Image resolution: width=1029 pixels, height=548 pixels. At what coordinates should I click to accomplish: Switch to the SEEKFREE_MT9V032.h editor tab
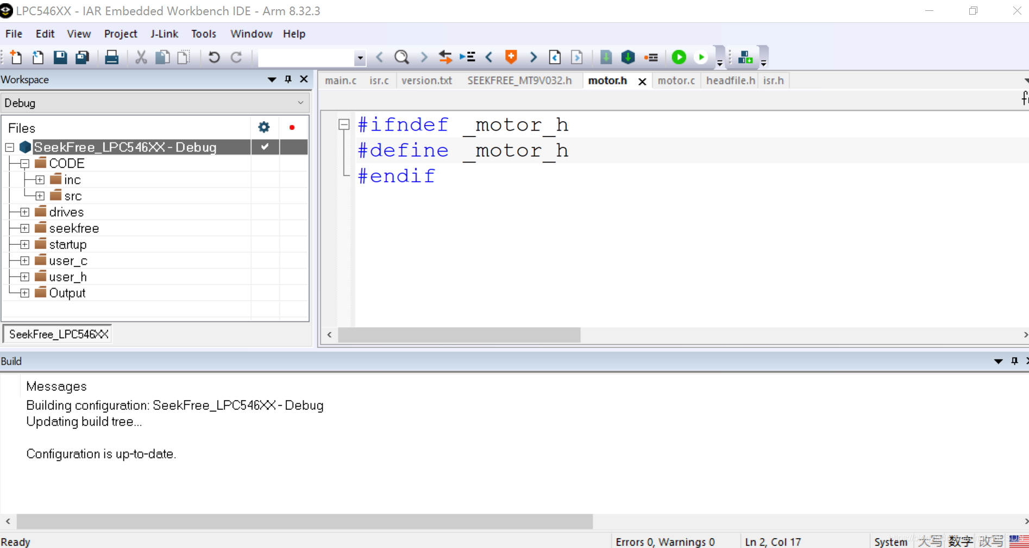point(519,80)
